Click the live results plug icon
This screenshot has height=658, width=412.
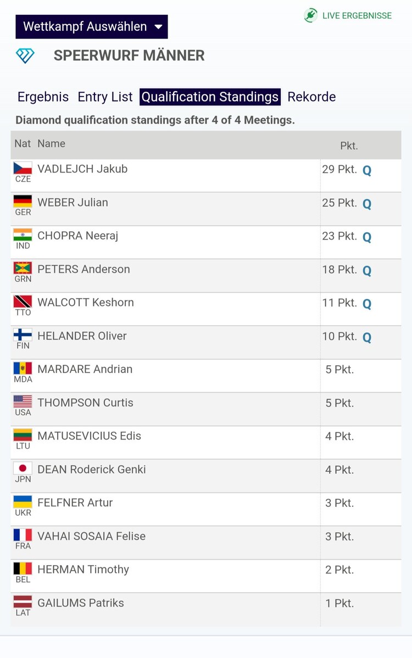[x=311, y=15]
